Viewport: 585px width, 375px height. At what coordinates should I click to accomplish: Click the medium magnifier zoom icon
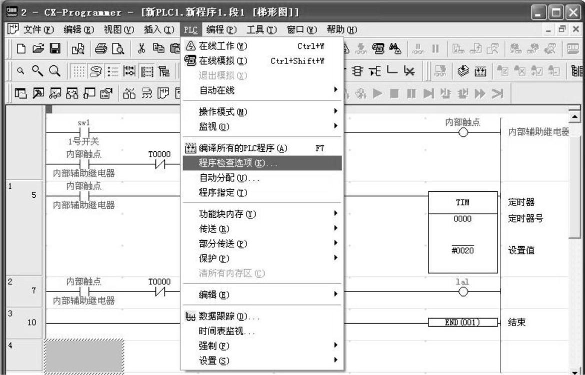37,70
